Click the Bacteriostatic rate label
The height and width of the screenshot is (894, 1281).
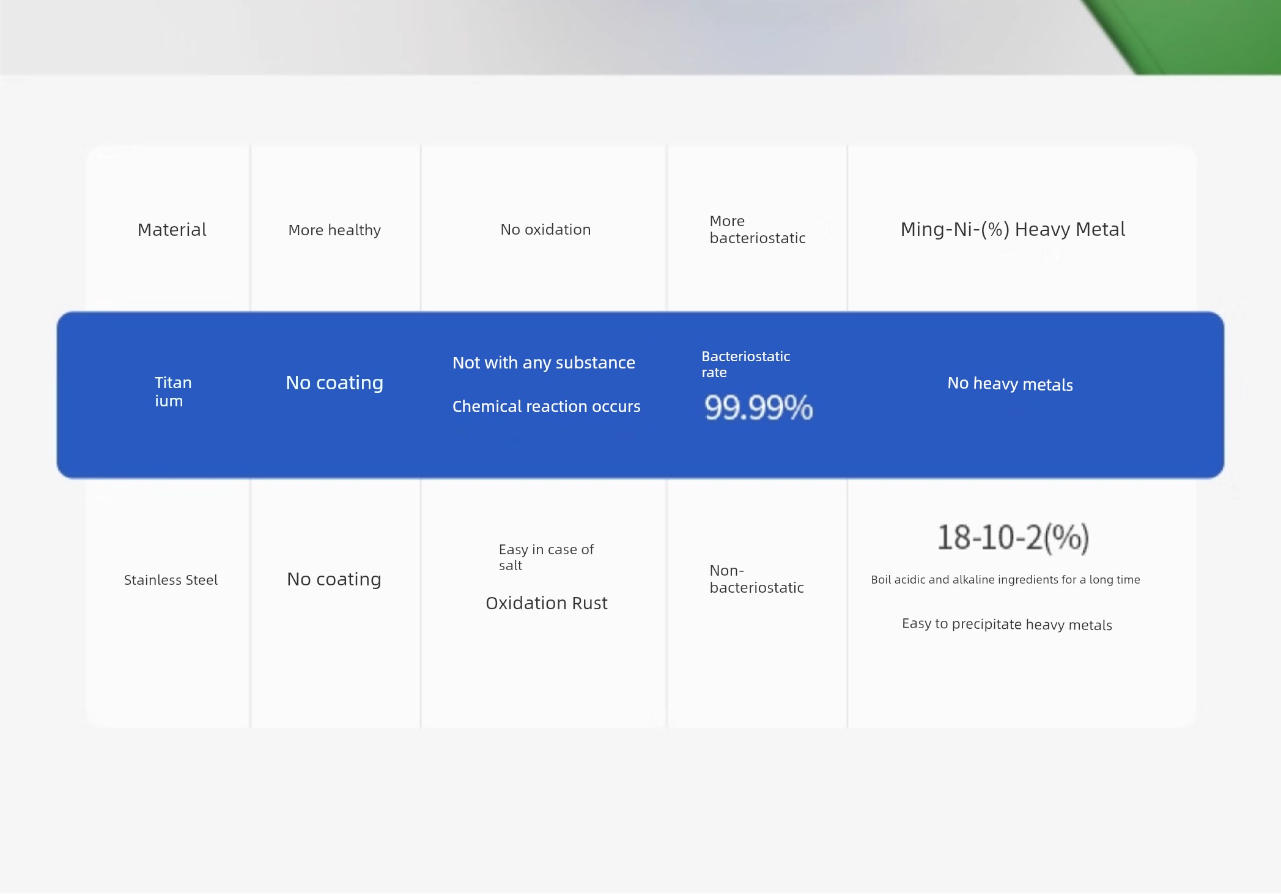[745, 364]
